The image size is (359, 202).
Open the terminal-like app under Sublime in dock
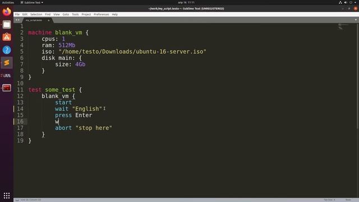tap(7, 75)
